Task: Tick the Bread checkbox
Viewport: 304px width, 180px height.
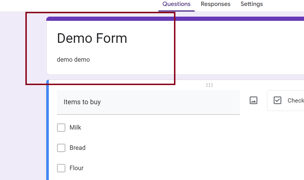Action: coord(61,148)
